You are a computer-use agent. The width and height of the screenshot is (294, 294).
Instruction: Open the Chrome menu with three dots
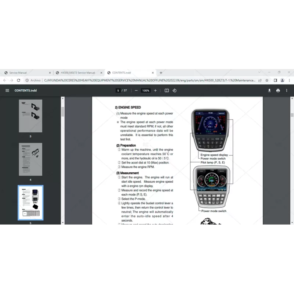click(x=289, y=80)
